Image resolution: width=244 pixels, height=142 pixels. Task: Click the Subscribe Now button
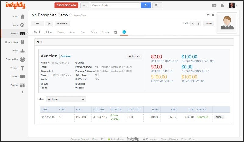(66, 5)
